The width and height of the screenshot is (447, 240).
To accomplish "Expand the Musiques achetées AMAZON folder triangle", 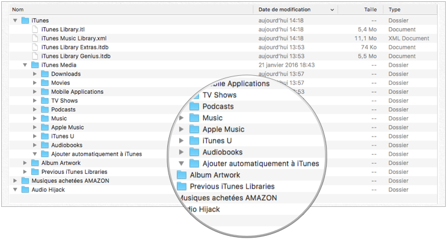I will pyautogui.click(x=15, y=180).
